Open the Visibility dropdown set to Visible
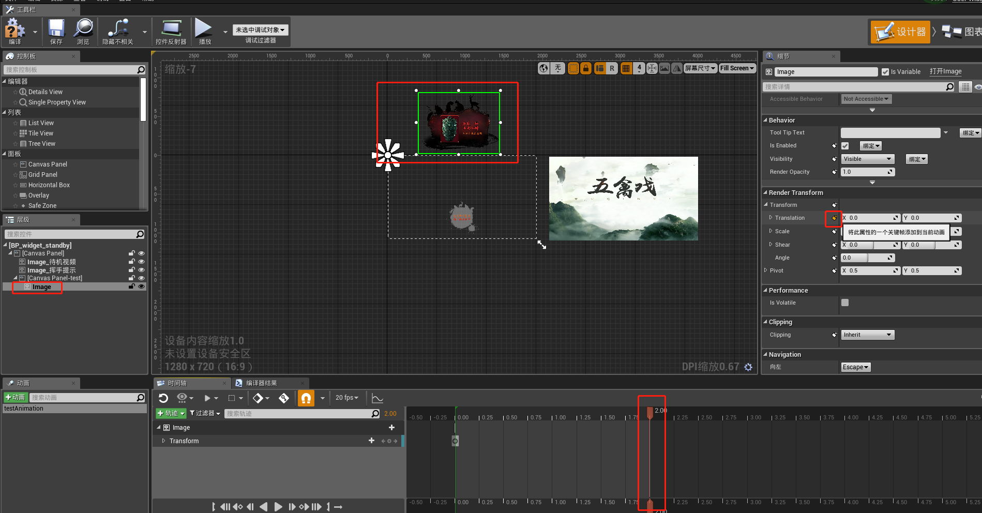 click(x=868, y=159)
